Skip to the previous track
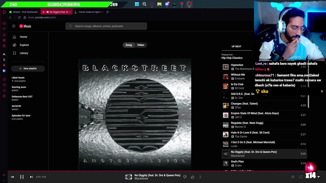 (12, 177)
